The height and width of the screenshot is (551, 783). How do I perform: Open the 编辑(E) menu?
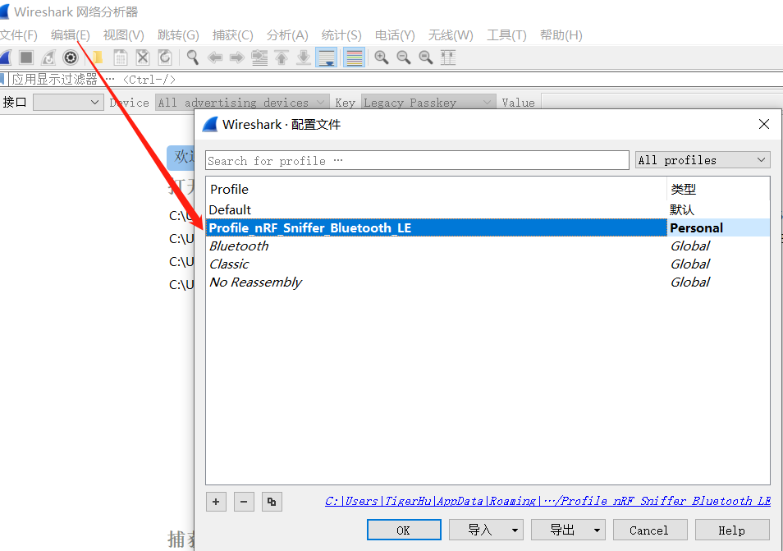coord(71,35)
